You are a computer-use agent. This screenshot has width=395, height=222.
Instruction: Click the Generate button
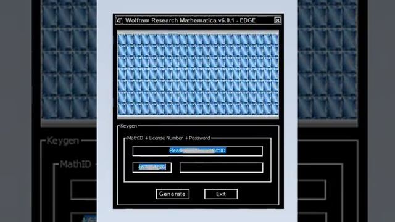pos(173,194)
